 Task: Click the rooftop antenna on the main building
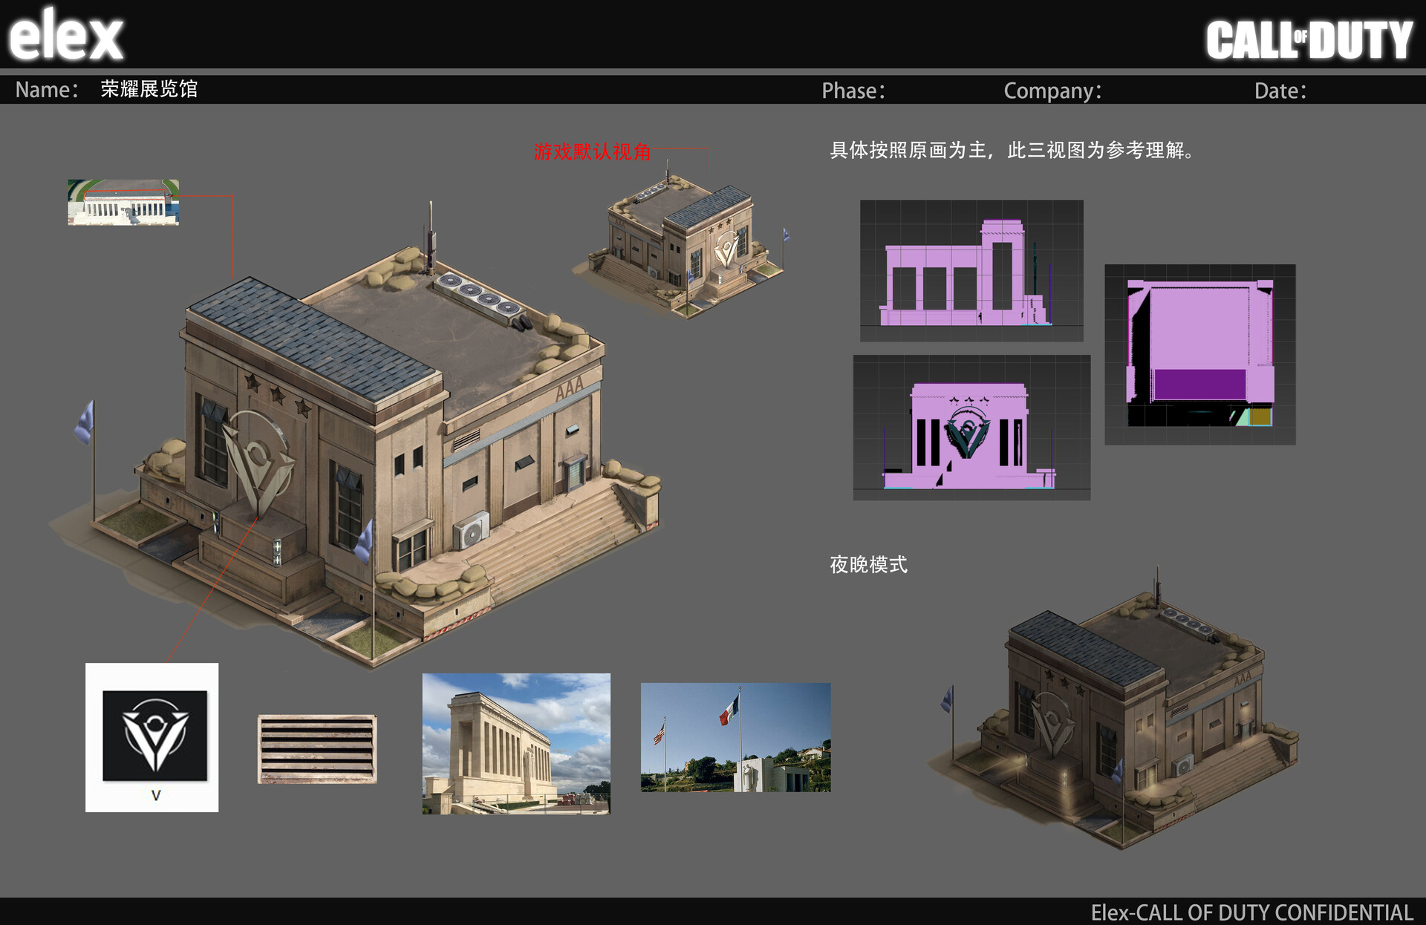[x=432, y=238]
